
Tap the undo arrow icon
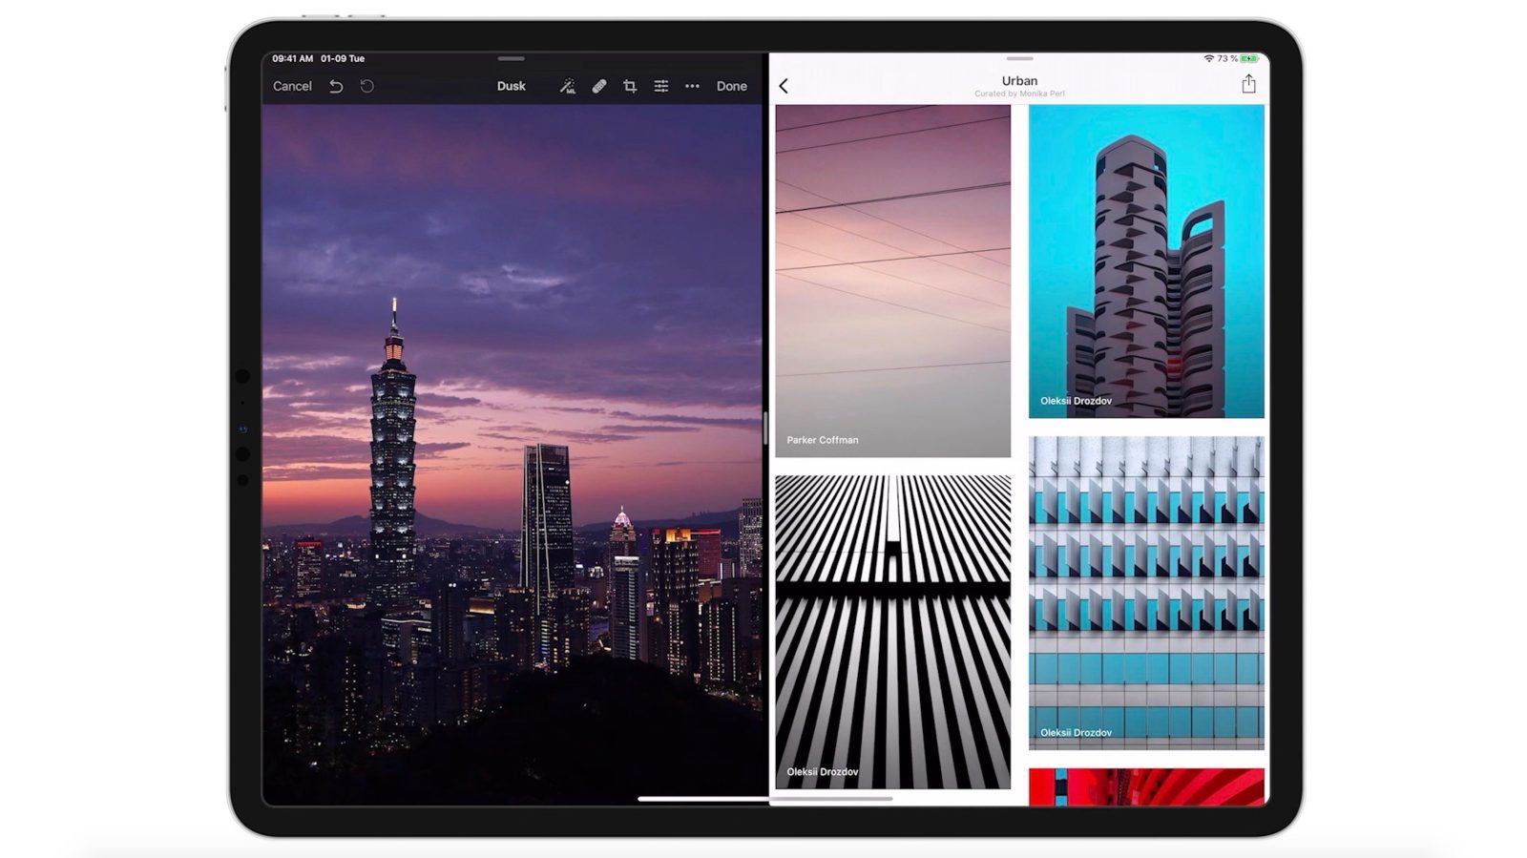[x=336, y=86]
